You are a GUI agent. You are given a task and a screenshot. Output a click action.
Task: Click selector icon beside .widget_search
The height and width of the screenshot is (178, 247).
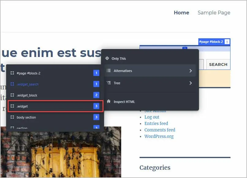tap(12, 84)
